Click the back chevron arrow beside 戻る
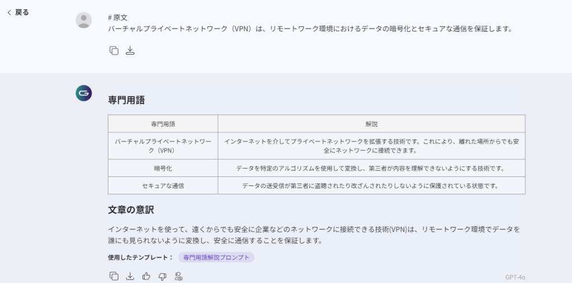The image size is (572, 283). click(x=9, y=12)
